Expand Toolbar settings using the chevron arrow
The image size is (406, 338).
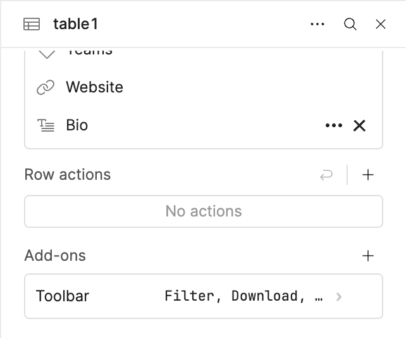pos(340,296)
